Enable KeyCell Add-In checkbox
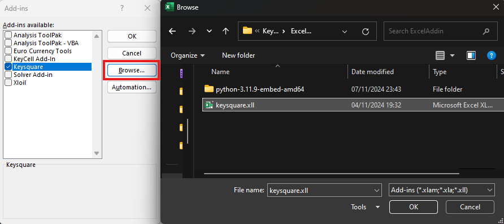 [x=8, y=59]
